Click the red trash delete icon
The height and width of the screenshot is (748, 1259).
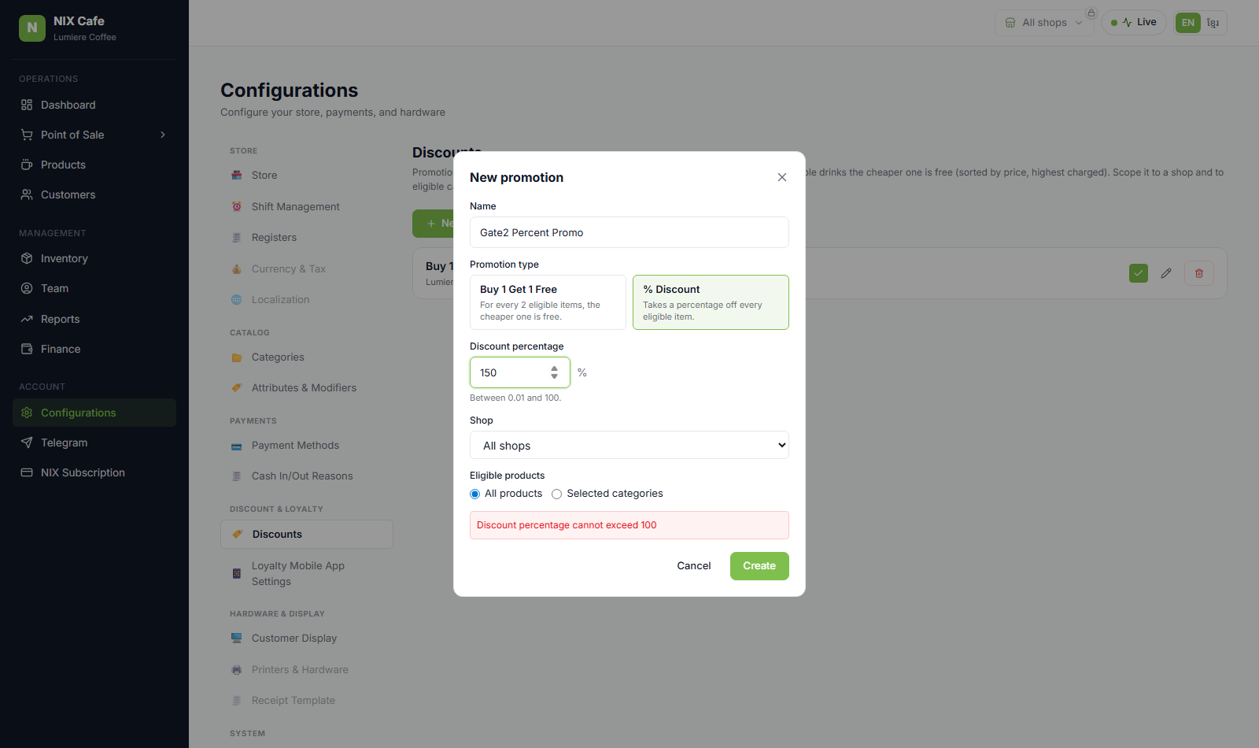[1199, 273]
